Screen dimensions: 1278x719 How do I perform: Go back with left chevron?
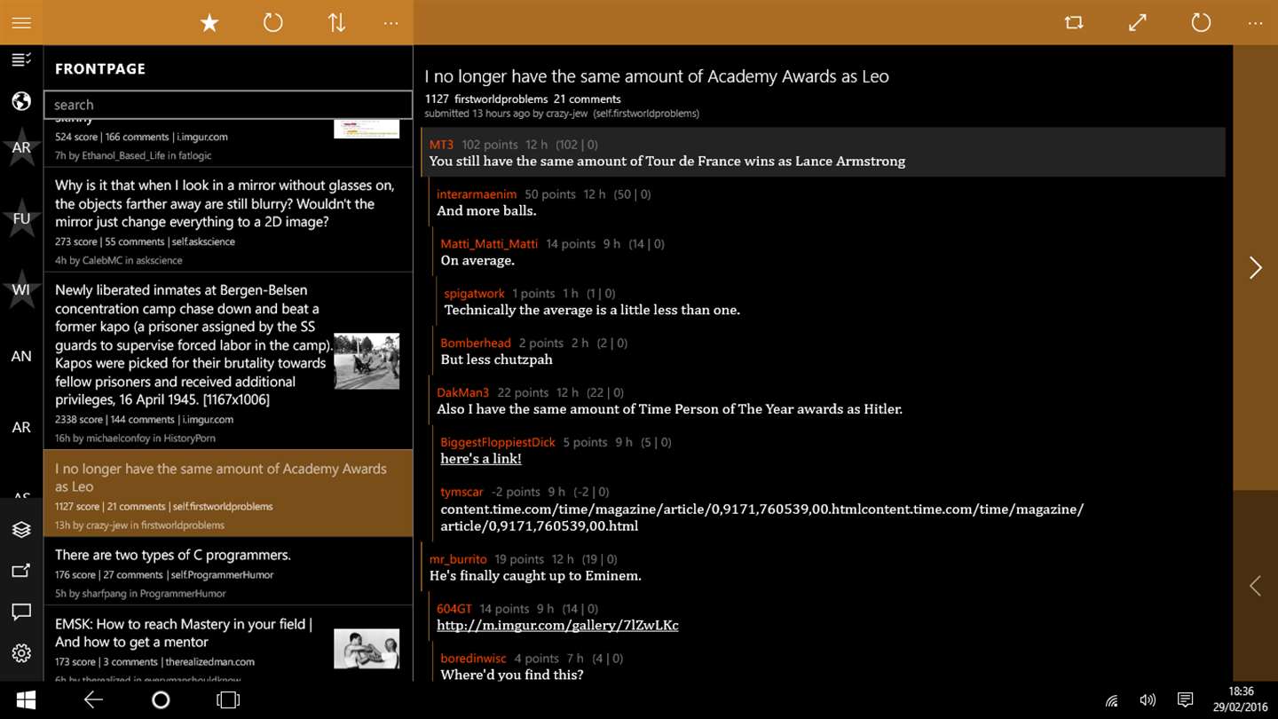(1255, 586)
